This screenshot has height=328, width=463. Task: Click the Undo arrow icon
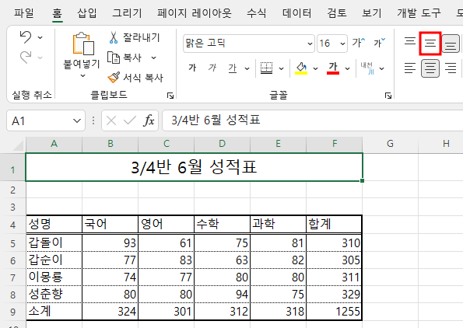click(x=26, y=37)
